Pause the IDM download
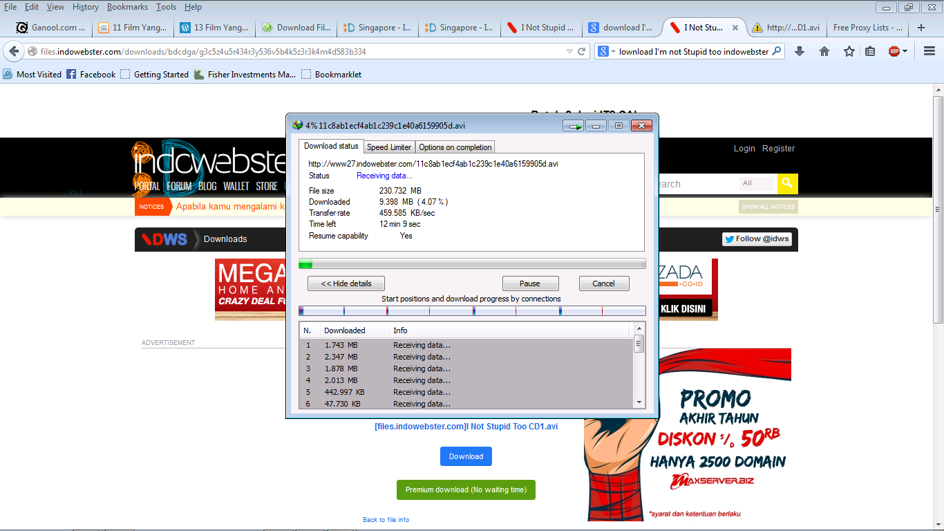 [x=530, y=283]
